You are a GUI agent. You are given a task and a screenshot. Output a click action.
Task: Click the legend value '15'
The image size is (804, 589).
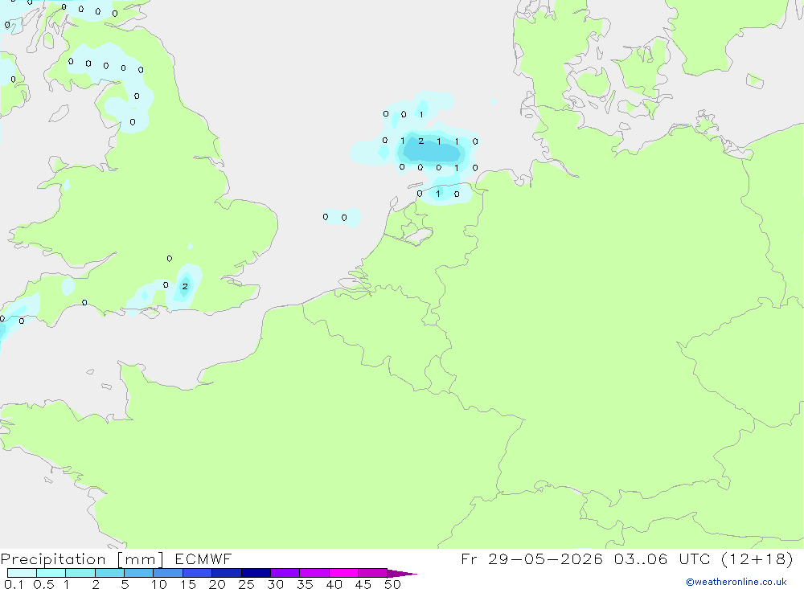(x=188, y=584)
